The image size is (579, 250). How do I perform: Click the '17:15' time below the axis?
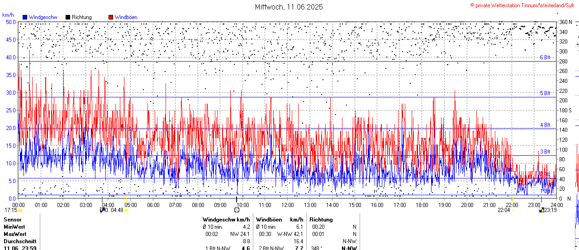pyautogui.click(x=11, y=210)
